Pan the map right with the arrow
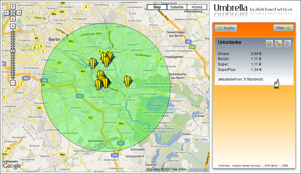The width and height of the screenshot is (301, 174). [18, 13]
